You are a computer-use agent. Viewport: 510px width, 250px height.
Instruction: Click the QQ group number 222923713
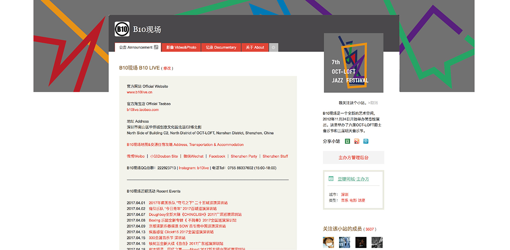(167, 168)
